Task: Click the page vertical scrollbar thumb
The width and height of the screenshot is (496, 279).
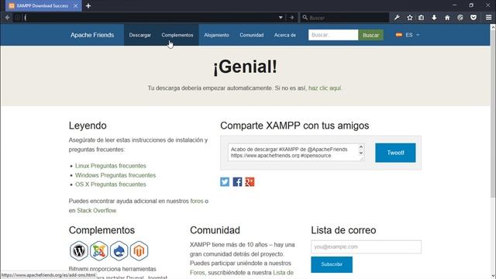Action: (493, 114)
